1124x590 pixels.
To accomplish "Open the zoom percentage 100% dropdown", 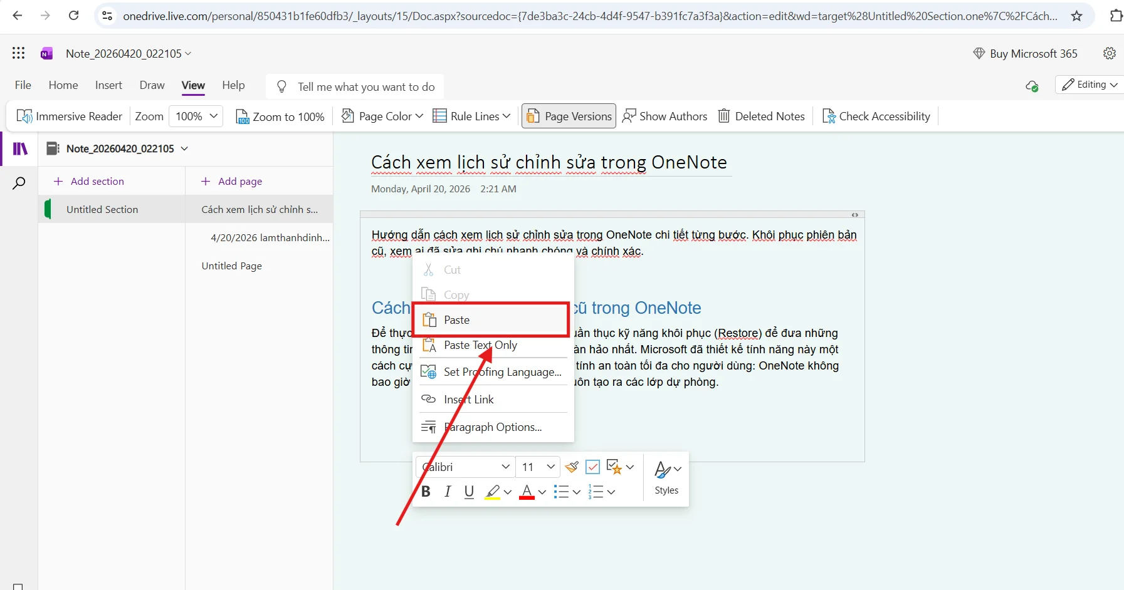I will click(196, 116).
